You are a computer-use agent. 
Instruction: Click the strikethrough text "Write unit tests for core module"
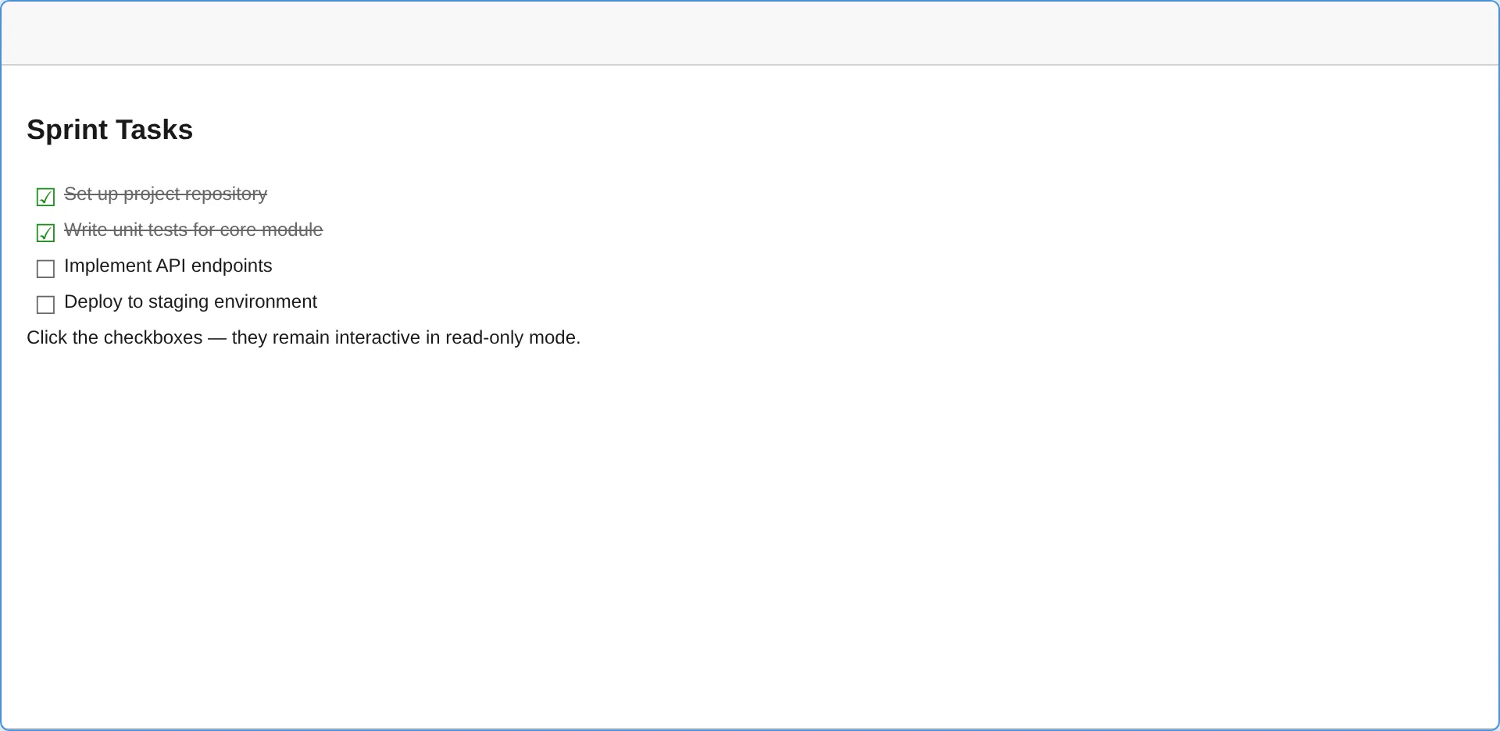tap(193, 230)
